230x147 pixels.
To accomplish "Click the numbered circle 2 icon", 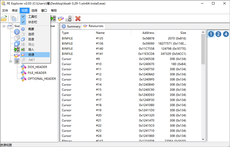I will coord(219,34).
